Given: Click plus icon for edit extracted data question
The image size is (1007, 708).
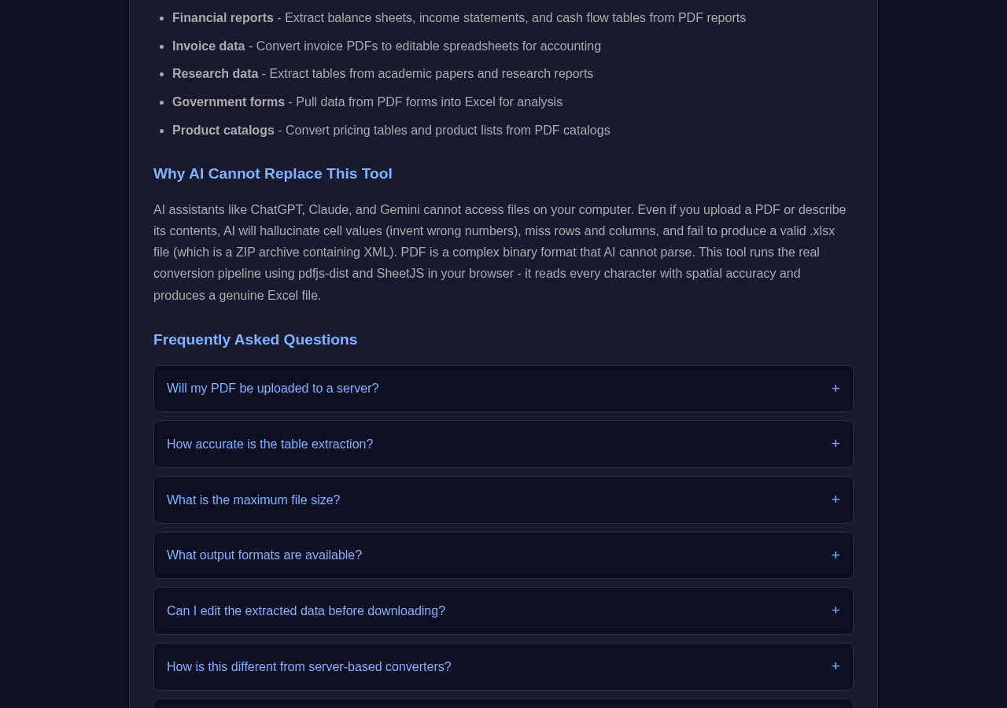Looking at the screenshot, I should pos(835,610).
